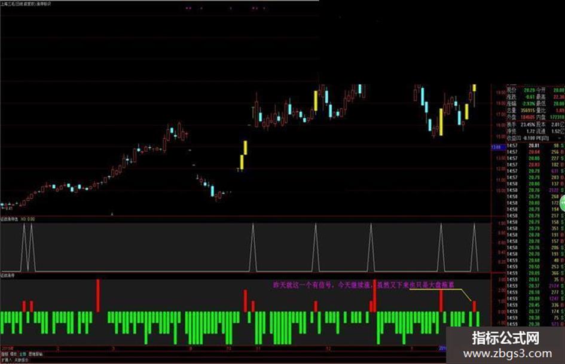Click the stock title text at top left
The width and height of the screenshot is (565, 364).
point(26,4)
